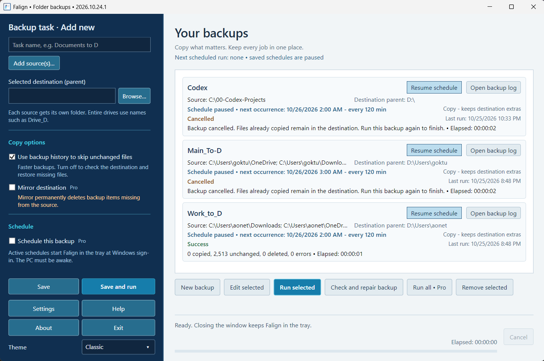This screenshot has height=361, width=544.
Task: Click the New backup button
Action: (x=197, y=287)
